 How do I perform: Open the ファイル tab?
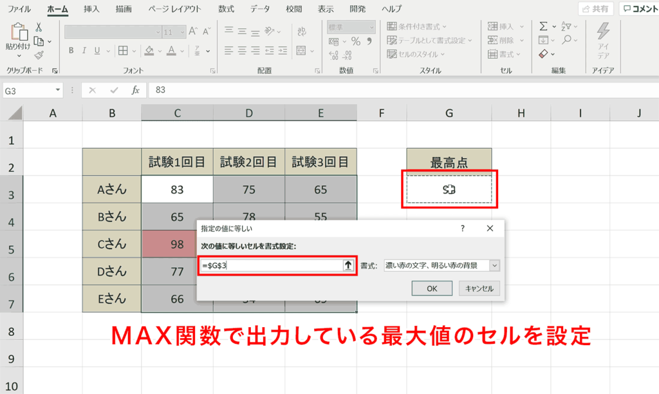19,9
